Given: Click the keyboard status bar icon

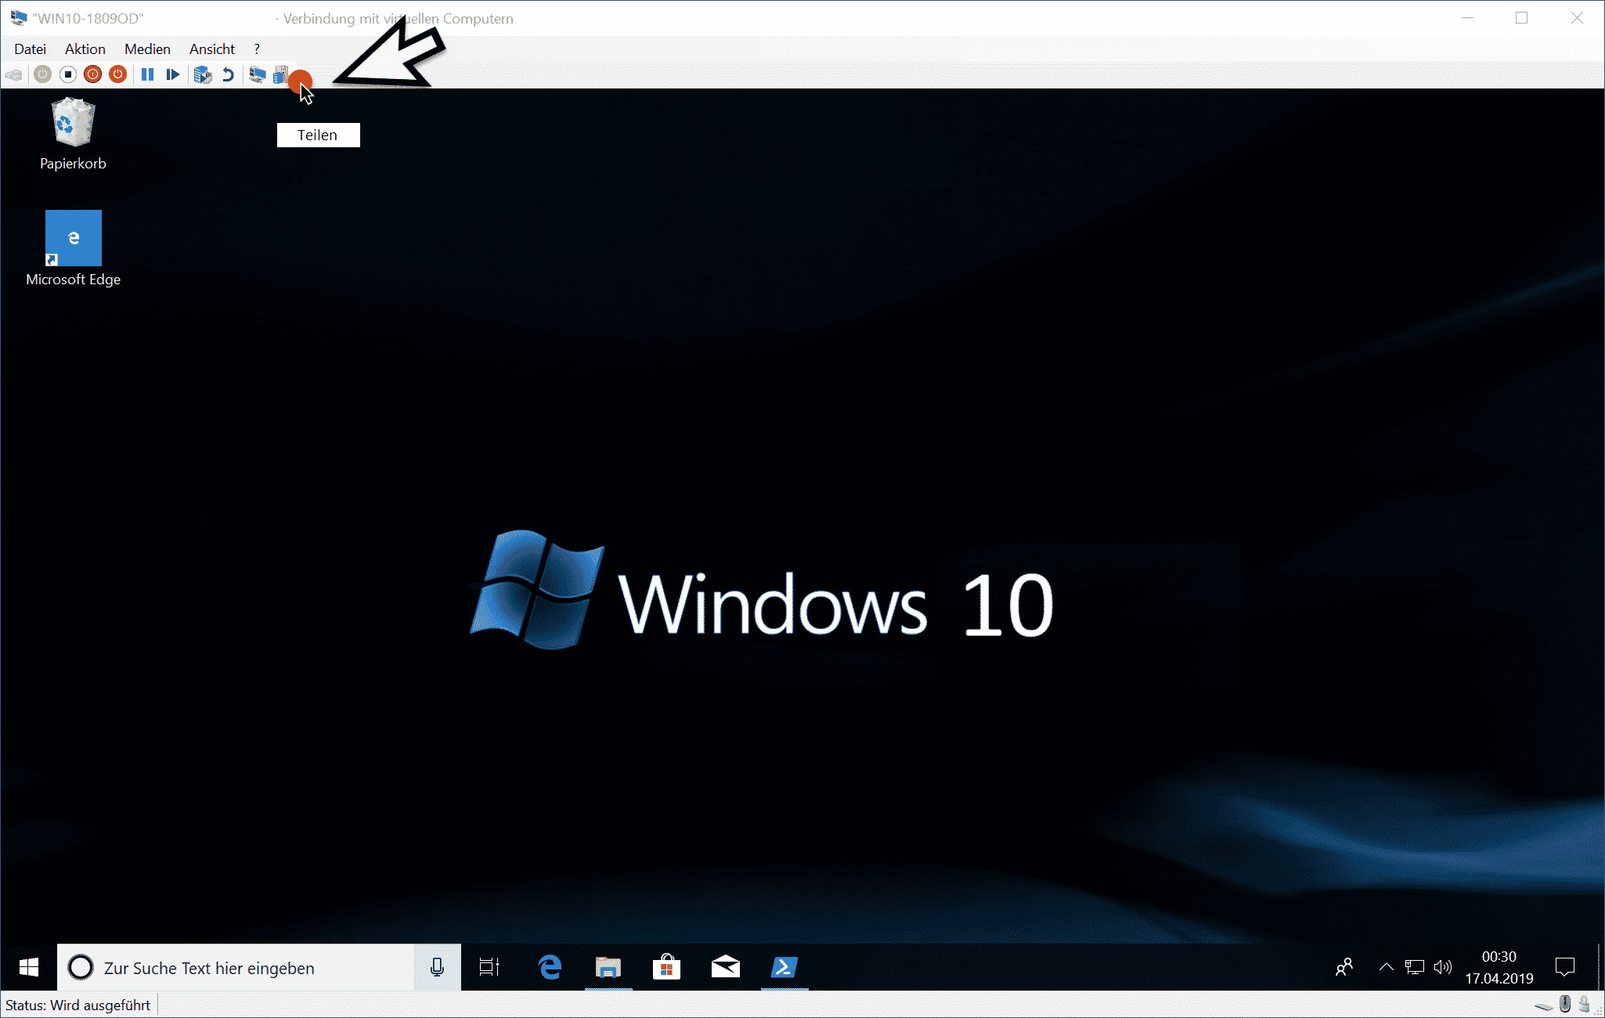Looking at the screenshot, I should point(1543,1005).
